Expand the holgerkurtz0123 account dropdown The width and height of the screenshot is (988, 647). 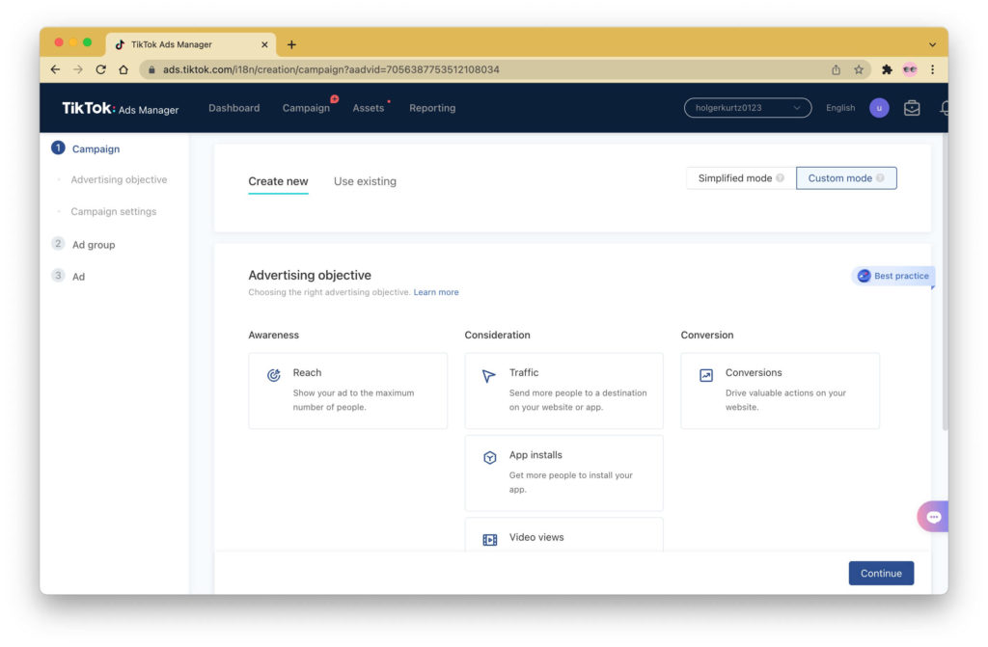click(x=748, y=108)
